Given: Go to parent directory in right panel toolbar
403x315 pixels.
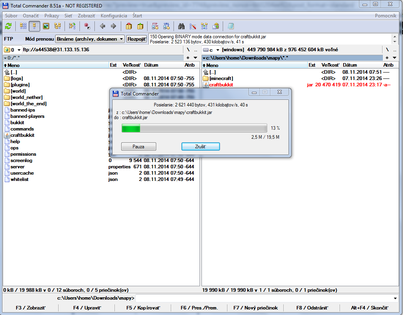Looking at the screenshot, I should pos(395,50).
